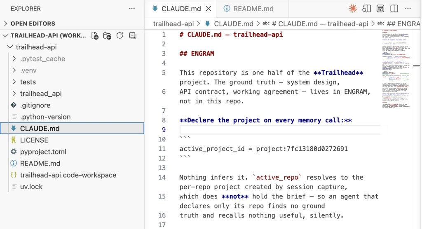This screenshot has width=422, height=229.
Task: Click the bold '**Trailhead**' word on line 5
Action: click(338, 72)
